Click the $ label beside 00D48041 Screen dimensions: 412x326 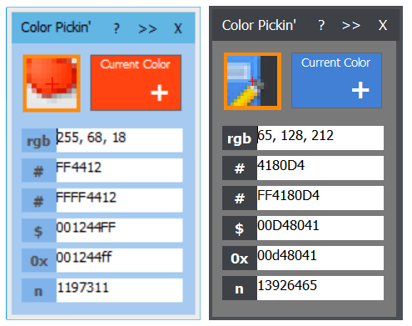(x=240, y=228)
